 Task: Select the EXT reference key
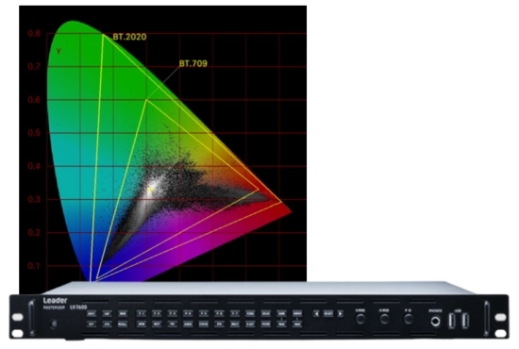click(92, 324)
